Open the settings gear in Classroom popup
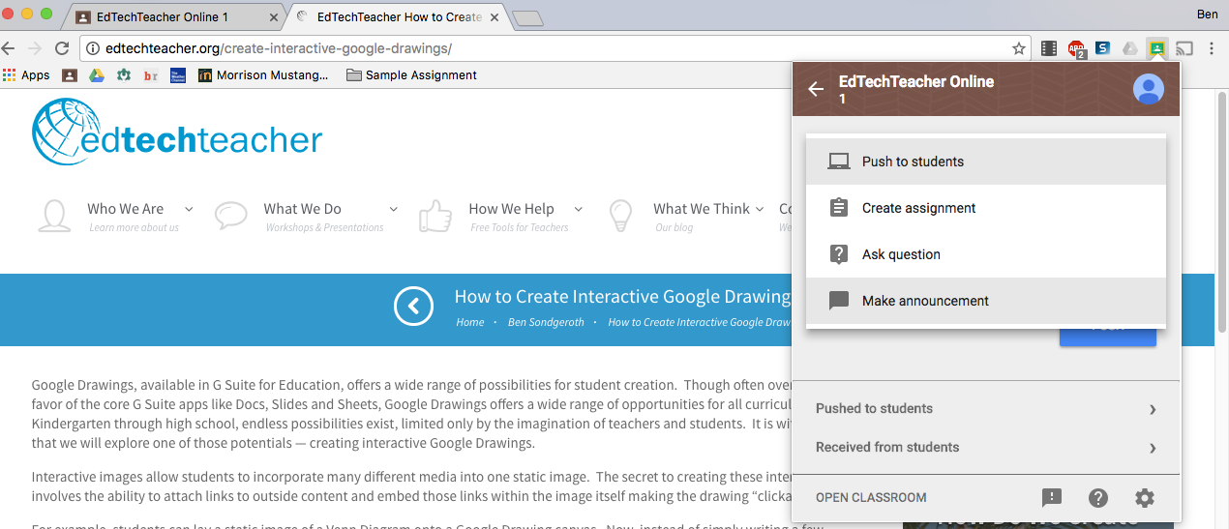Image resolution: width=1229 pixels, height=529 pixels. pos(1145,498)
